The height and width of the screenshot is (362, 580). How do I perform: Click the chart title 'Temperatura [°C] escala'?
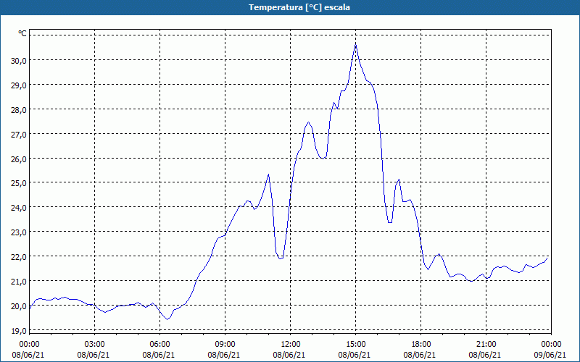(x=299, y=7)
